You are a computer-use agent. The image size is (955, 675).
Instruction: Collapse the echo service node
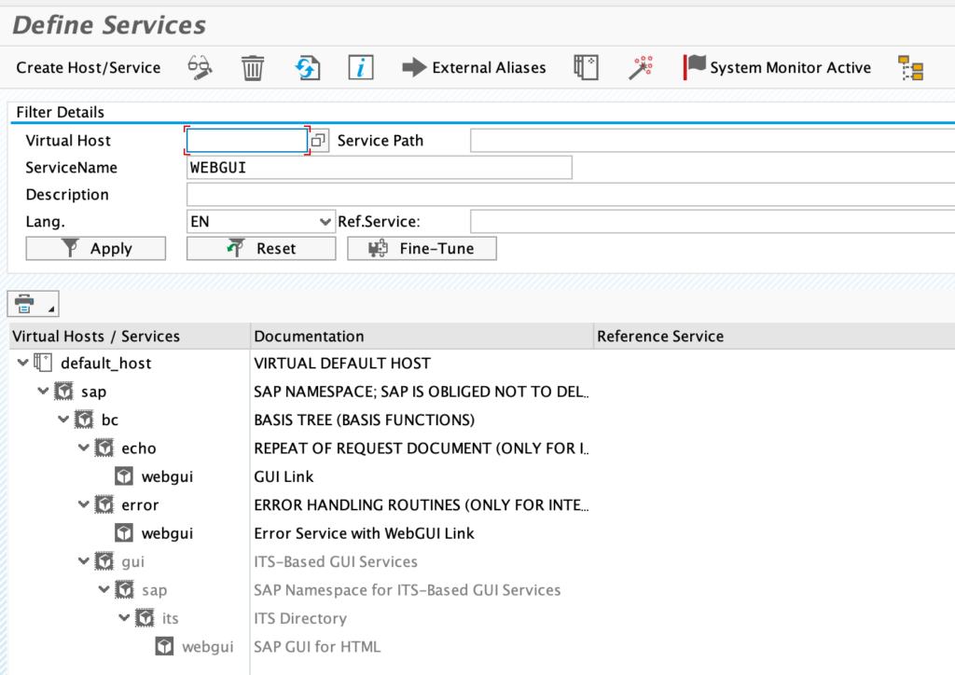click(83, 448)
